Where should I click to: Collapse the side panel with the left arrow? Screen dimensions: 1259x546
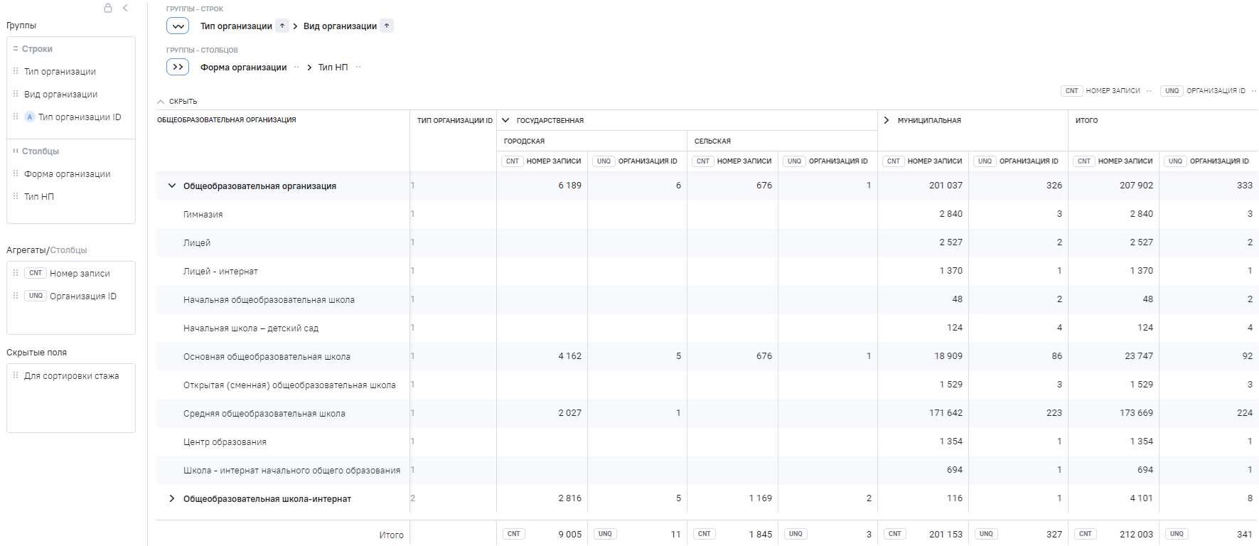point(125,8)
